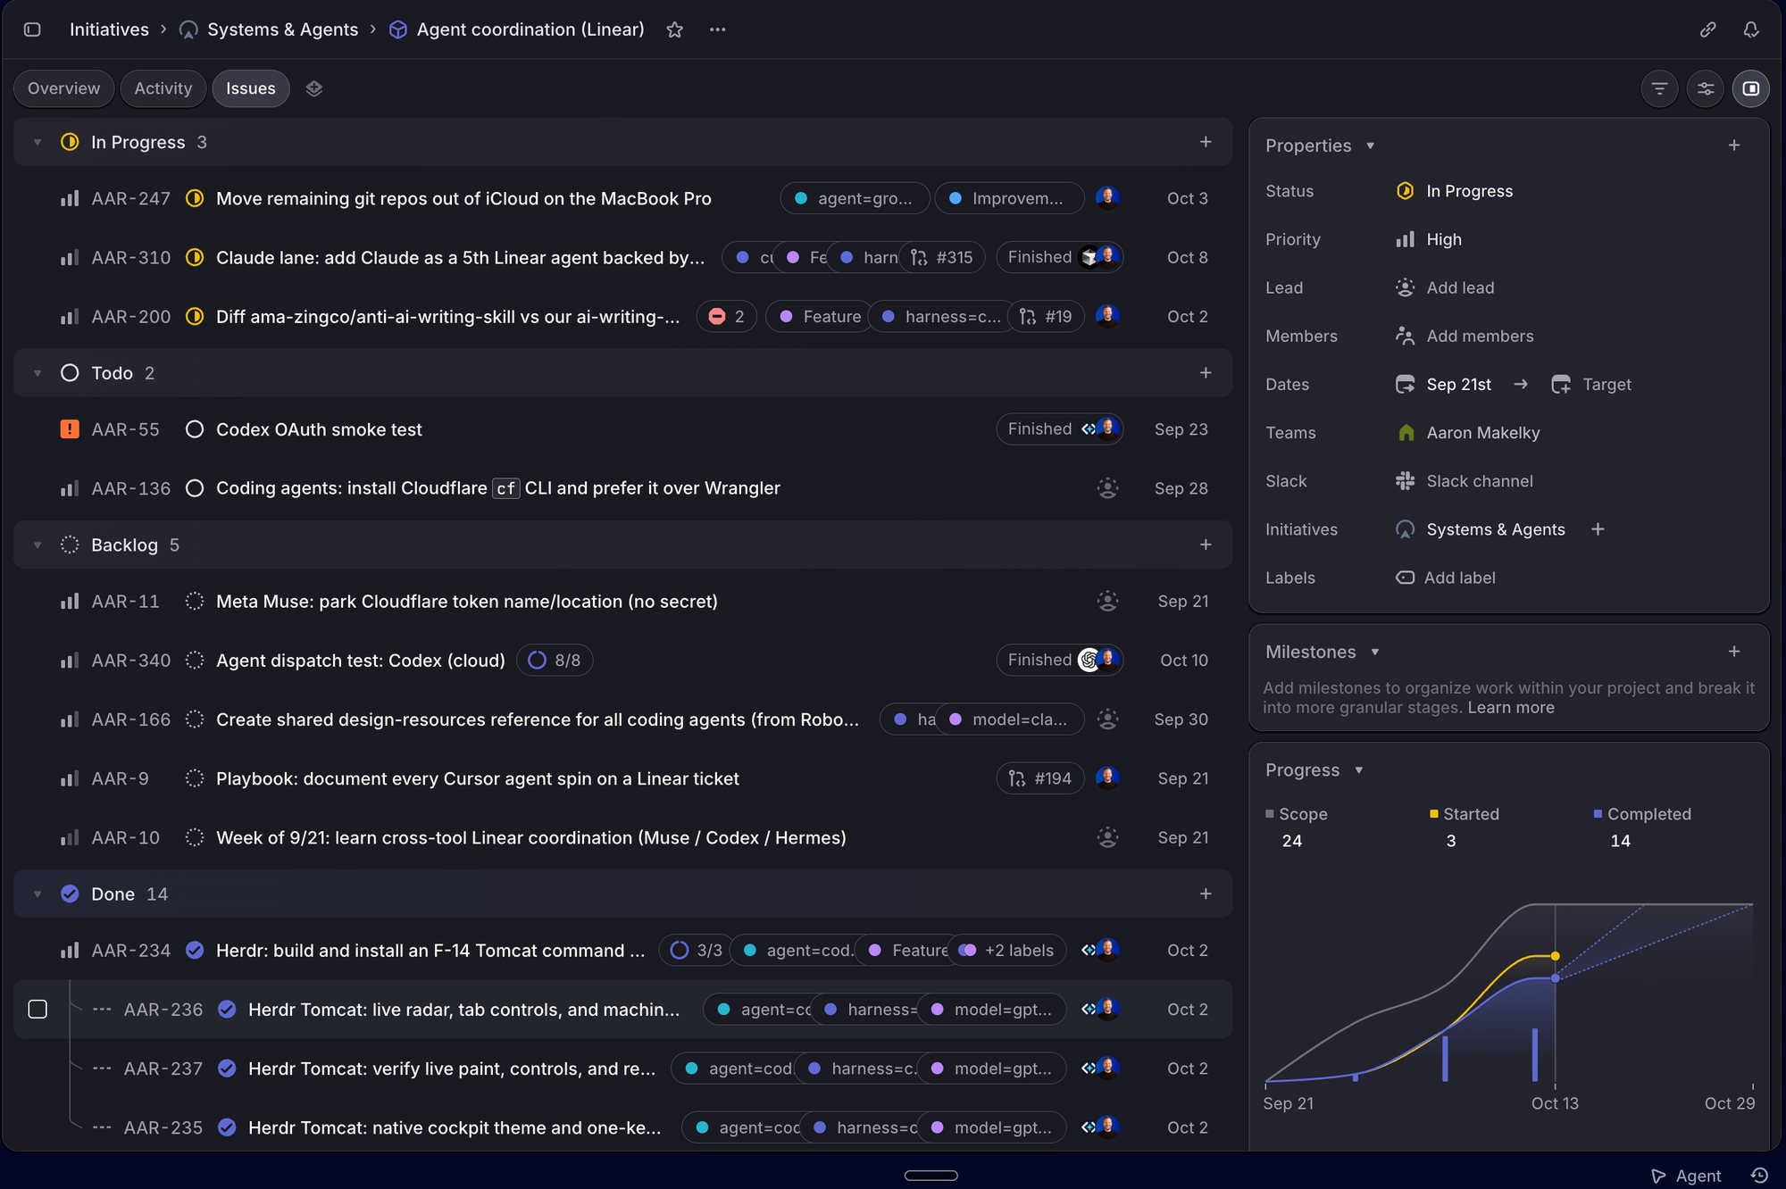The width and height of the screenshot is (1786, 1189).
Task: Open display options sliders icon
Action: click(x=1705, y=88)
